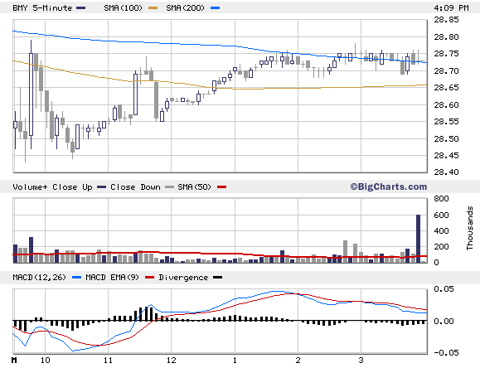Click the Close Down legend label
480x368 pixels.
coord(135,187)
